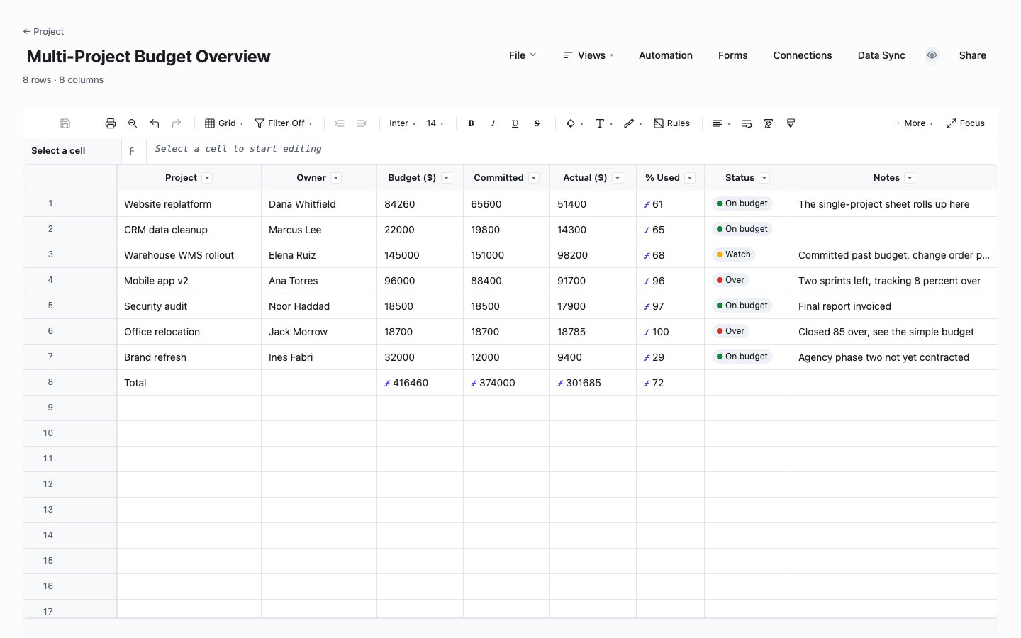Open the Committed column dropdown

coord(534,178)
